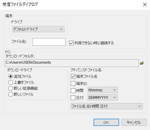Confirm with the OK button
The width and height of the screenshot is (150, 130).
106,122
